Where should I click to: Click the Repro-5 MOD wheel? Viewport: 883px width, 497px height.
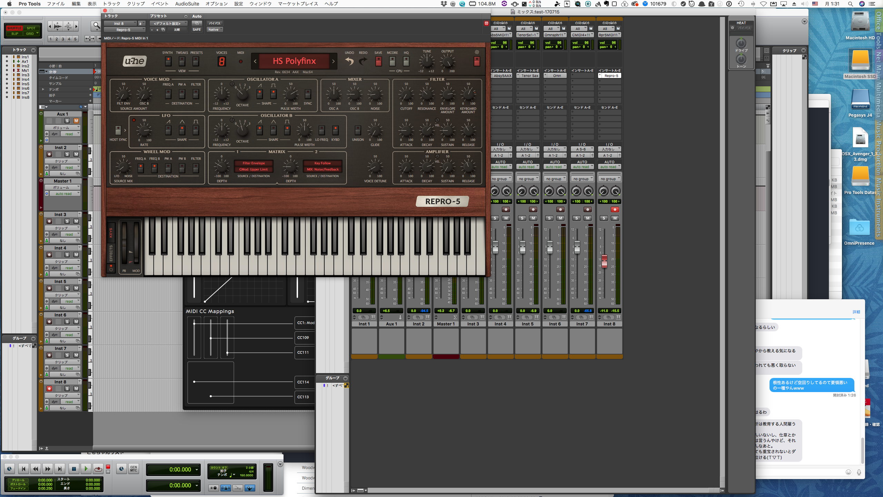tap(136, 243)
